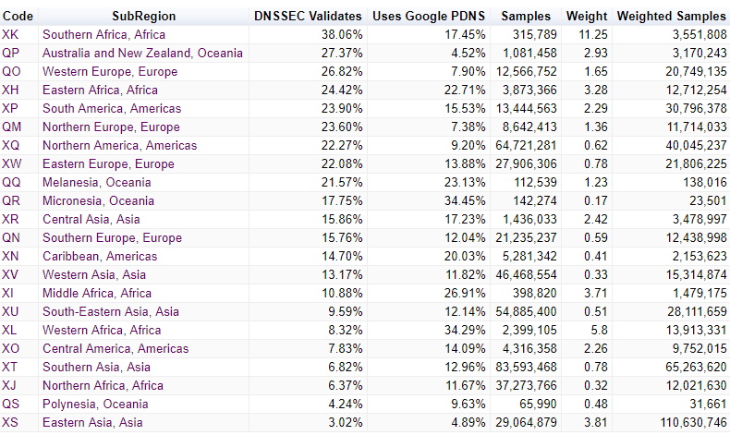
Task: Click the XN code link
Action: 11,257
